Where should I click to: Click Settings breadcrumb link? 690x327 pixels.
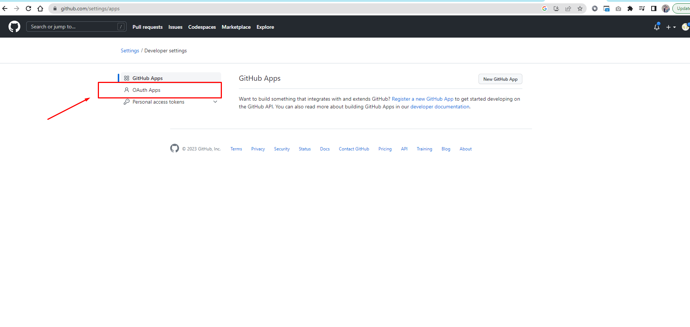pos(130,51)
